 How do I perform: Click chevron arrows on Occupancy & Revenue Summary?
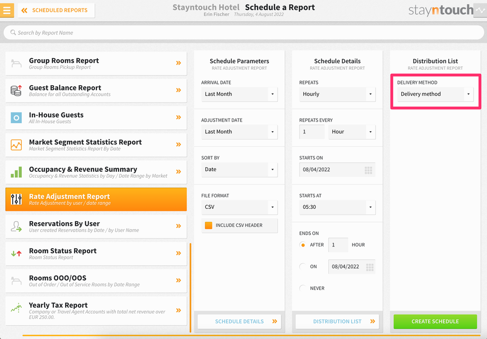pyautogui.click(x=178, y=172)
